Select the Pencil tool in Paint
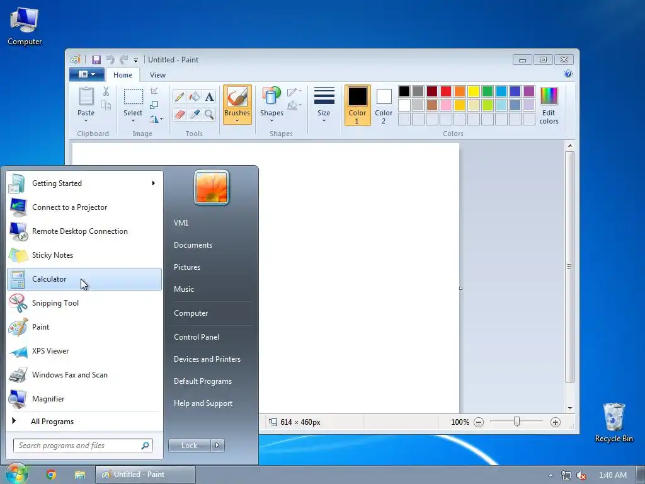The height and width of the screenshot is (484, 645). (180, 96)
